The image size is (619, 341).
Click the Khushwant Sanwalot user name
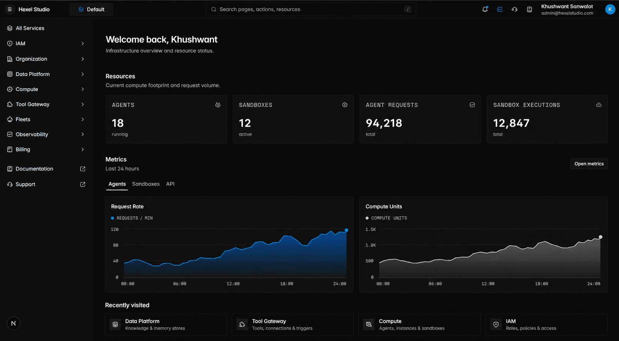(x=567, y=7)
